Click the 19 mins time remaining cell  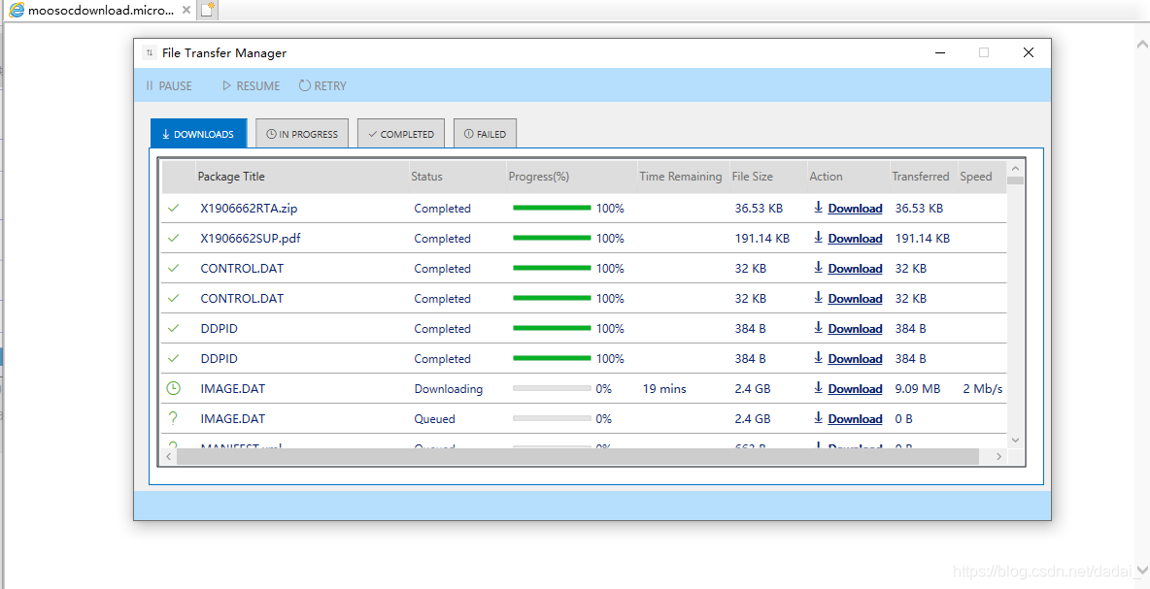click(664, 388)
